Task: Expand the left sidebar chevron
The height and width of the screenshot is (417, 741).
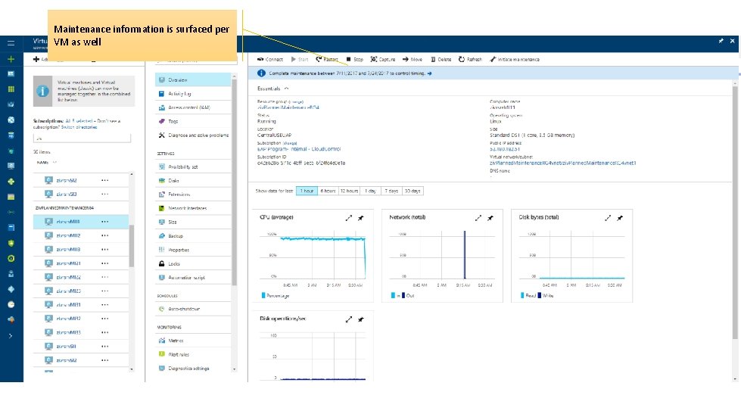Action: coord(11,336)
